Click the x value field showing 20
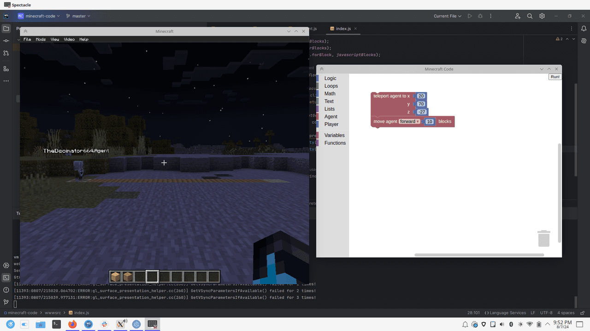 pyautogui.click(x=421, y=96)
